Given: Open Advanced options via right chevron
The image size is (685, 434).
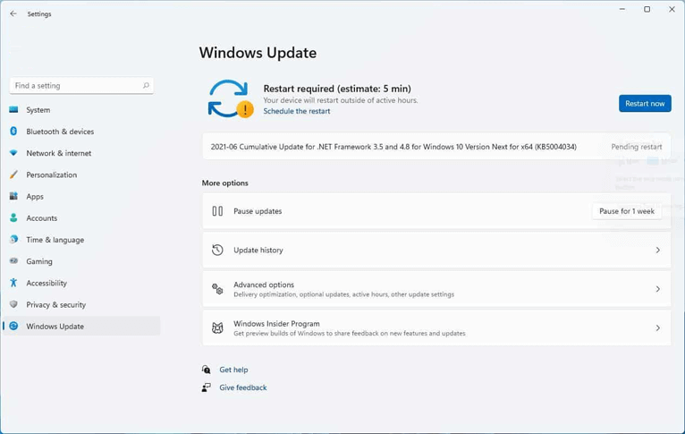Looking at the screenshot, I should coord(657,289).
